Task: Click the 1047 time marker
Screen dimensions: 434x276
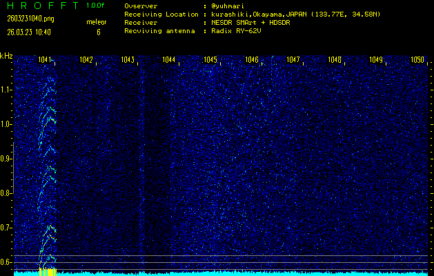Action: (293, 59)
